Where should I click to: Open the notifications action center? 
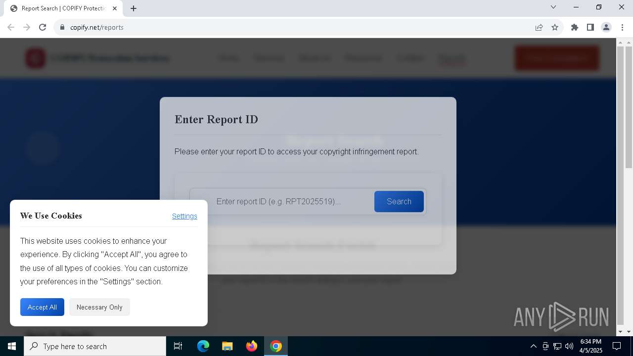[x=617, y=346]
